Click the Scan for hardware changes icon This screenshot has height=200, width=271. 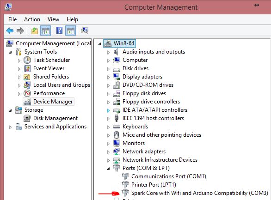coord(85,30)
